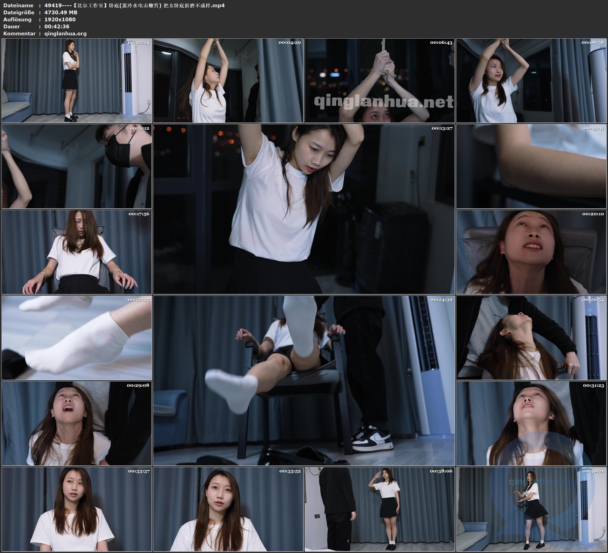Viewport: 608px width, 553px height.
Task: Click the white socks frame 00:22:25
Action: click(77, 338)
